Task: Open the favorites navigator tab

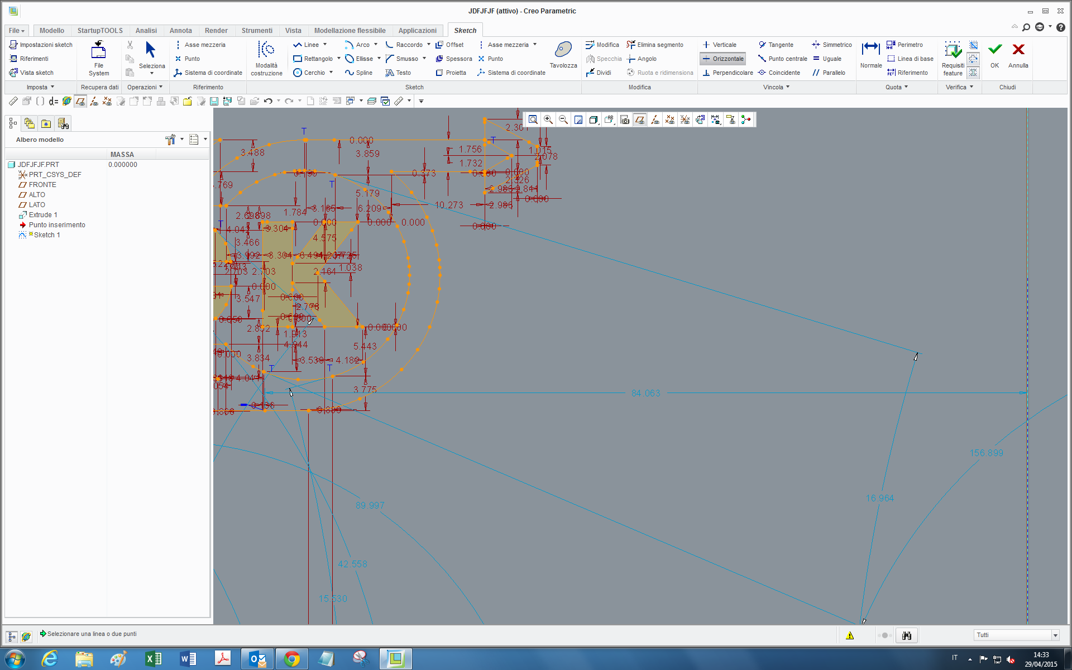Action: [46, 123]
